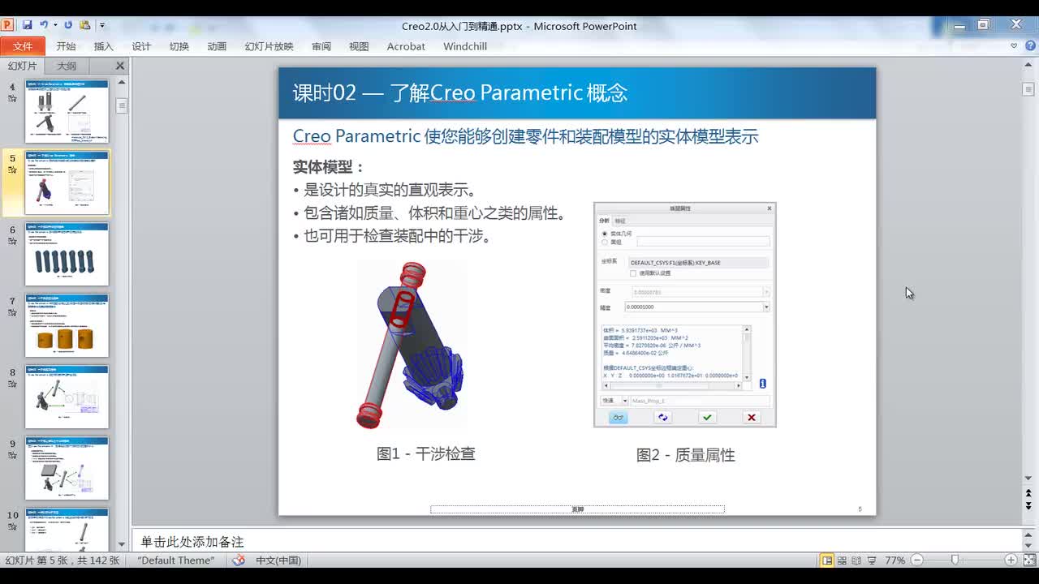Start Slide Show view icon

tap(872, 560)
